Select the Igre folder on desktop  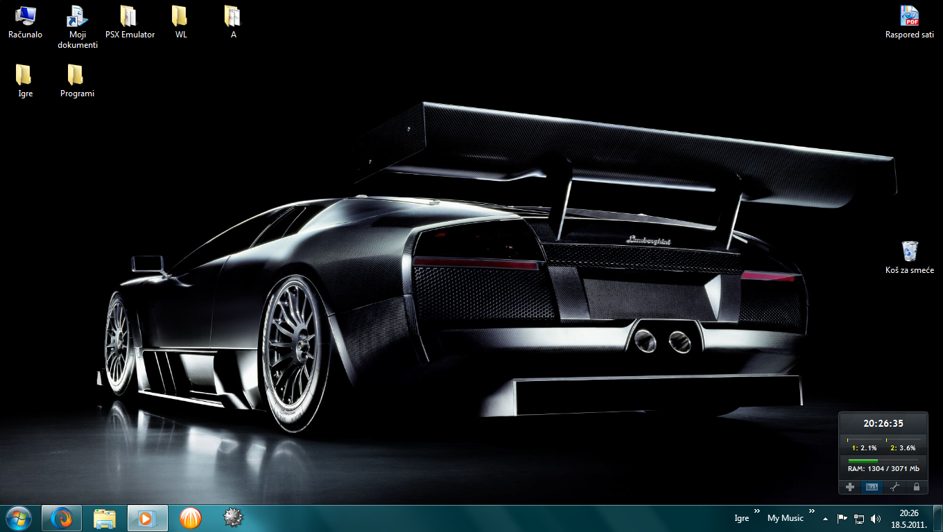(x=26, y=80)
